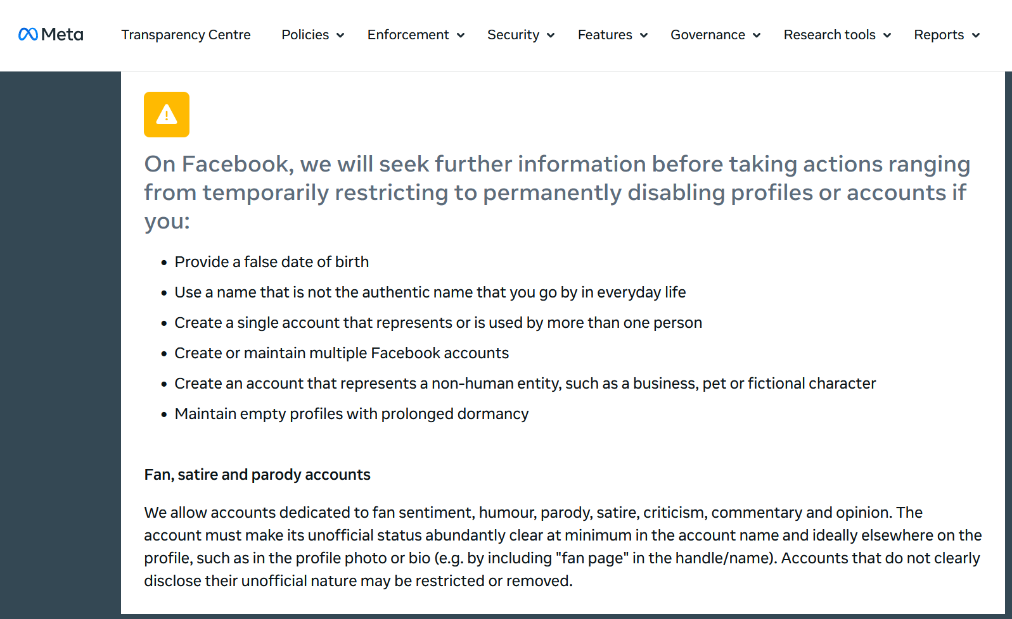Open the Governance menu label
This screenshot has height=619, width=1012.
pos(708,35)
